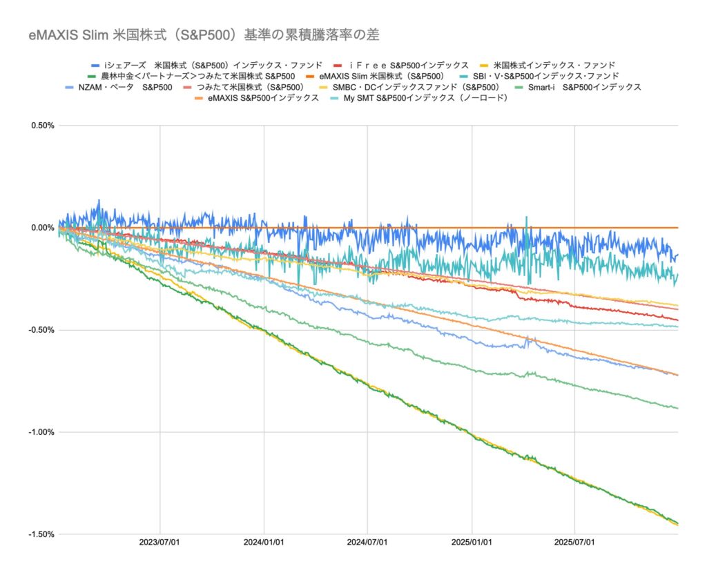Click the 2023/07/01 x-axis date label

(x=160, y=544)
